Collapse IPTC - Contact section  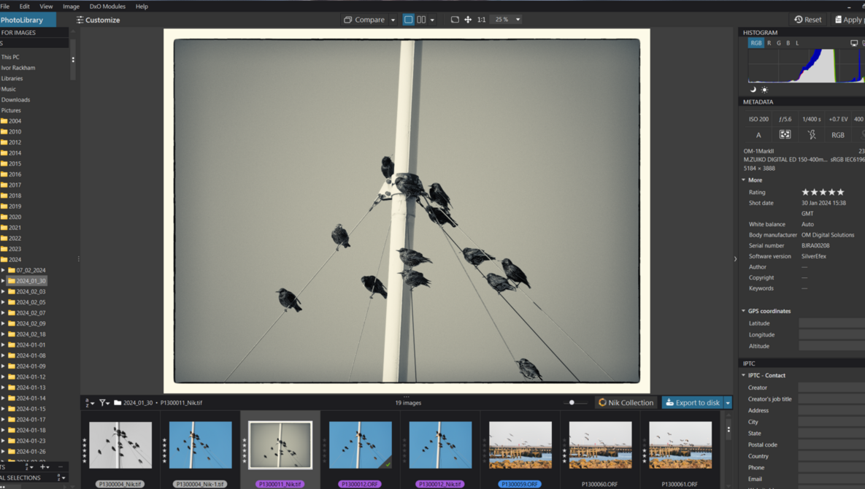[x=744, y=375]
